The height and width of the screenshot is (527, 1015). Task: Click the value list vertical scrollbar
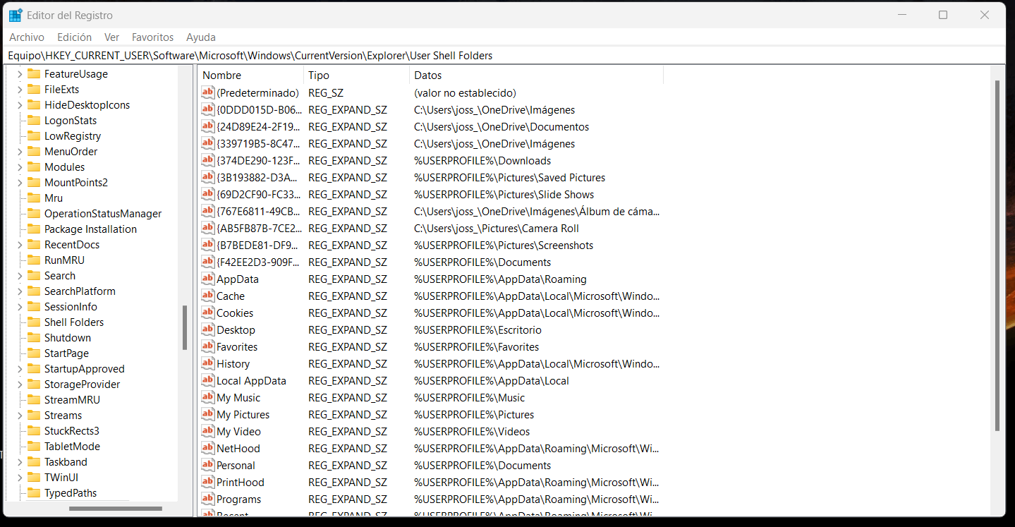click(x=997, y=254)
